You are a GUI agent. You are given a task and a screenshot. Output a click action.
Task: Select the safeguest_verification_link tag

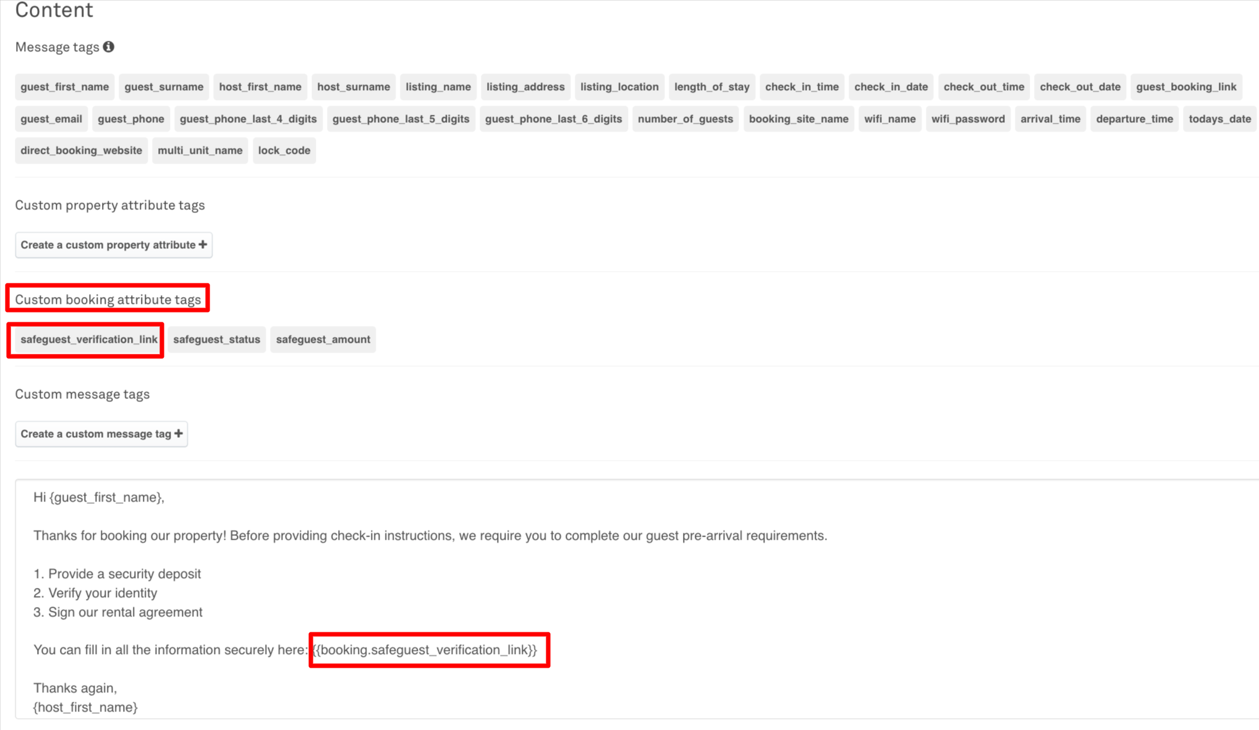point(88,340)
